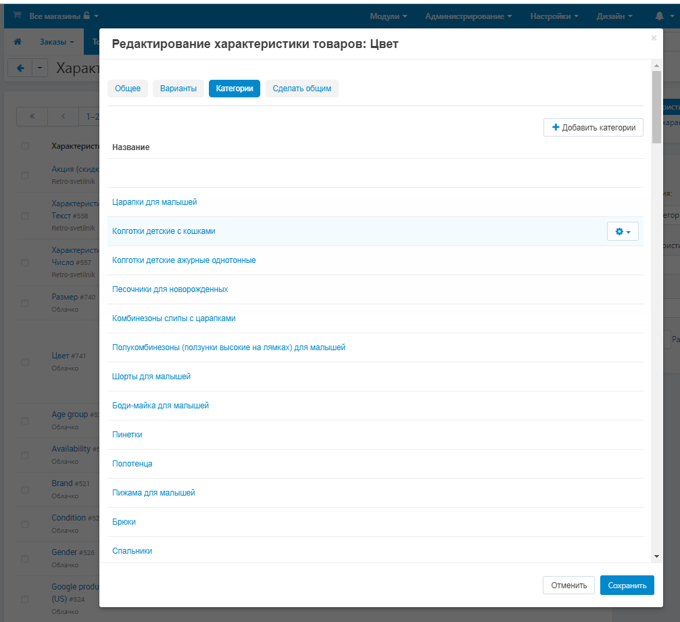Click the Название column header
Viewport: 680px width, 622px height.
131,147
